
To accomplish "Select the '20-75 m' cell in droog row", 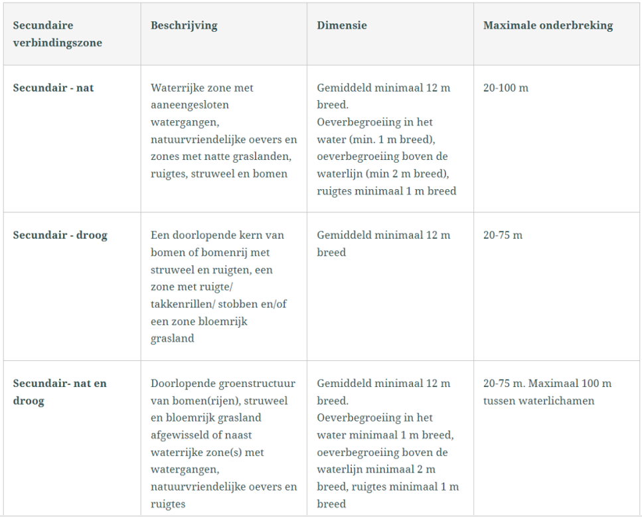I will pos(503,235).
